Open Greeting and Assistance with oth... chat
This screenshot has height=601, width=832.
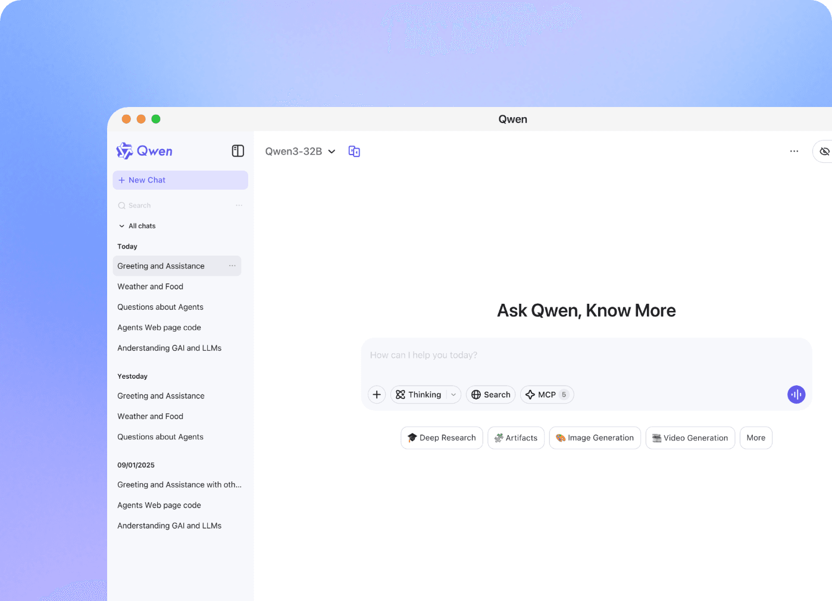[179, 485]
